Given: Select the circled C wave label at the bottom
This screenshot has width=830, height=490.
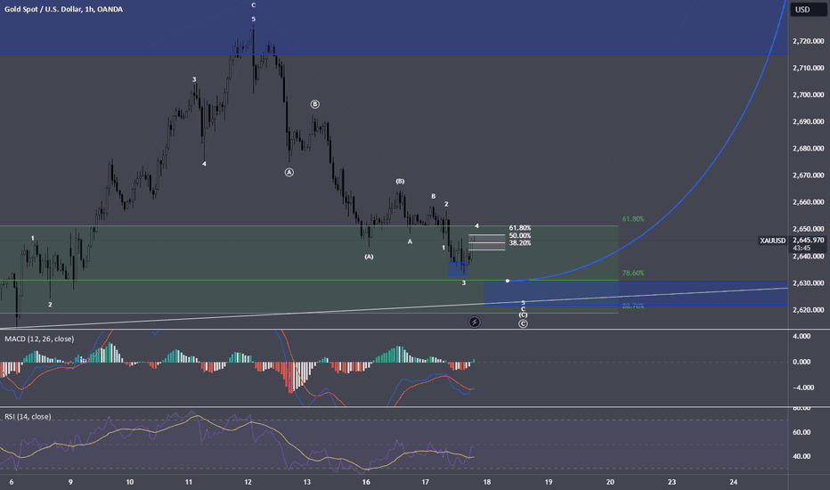Looking at the screenshot, I should [523, 323].
